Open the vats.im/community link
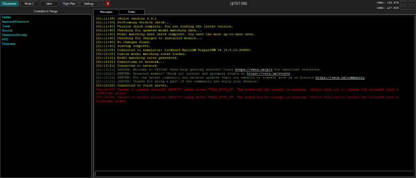The image size is (416, 178). coord(340,77)
